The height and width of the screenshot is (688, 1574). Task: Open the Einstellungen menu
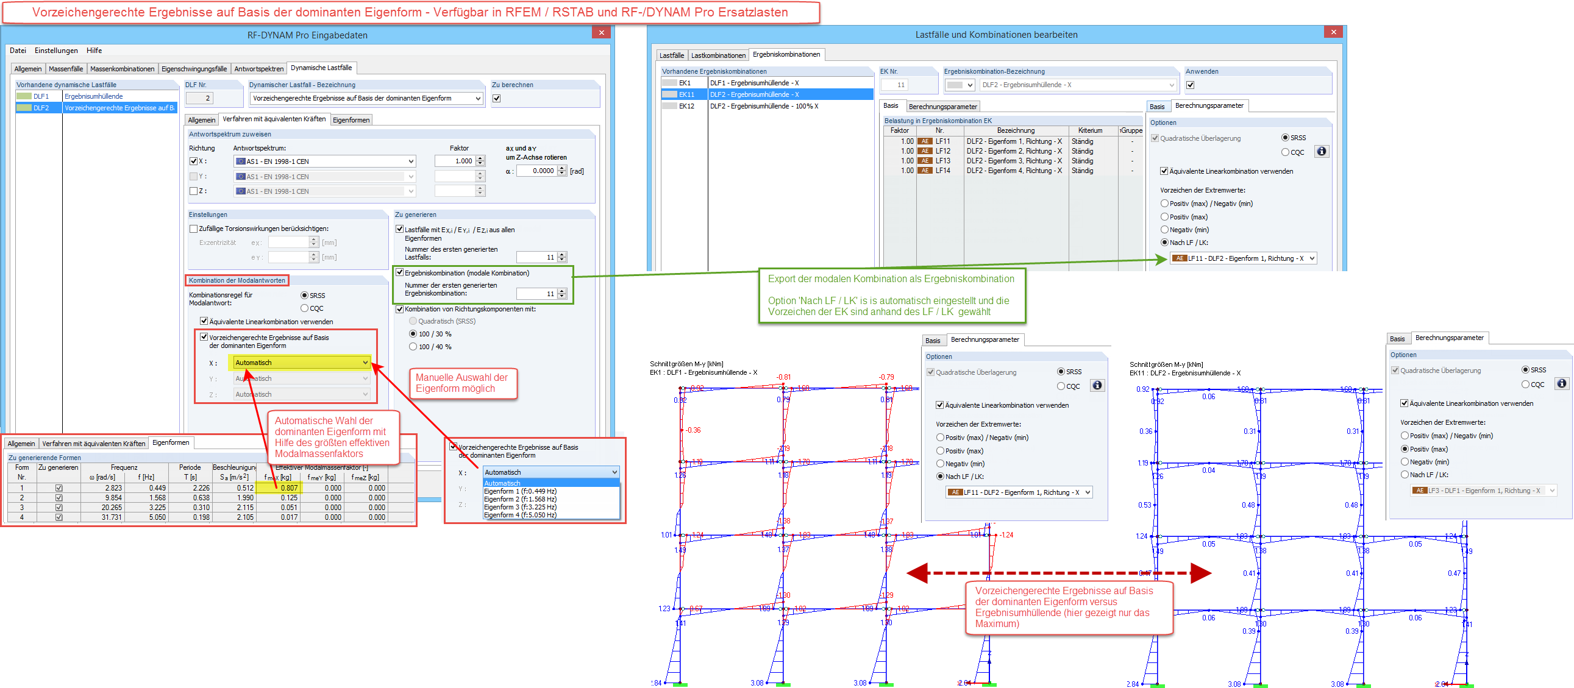tap(56, 51)
